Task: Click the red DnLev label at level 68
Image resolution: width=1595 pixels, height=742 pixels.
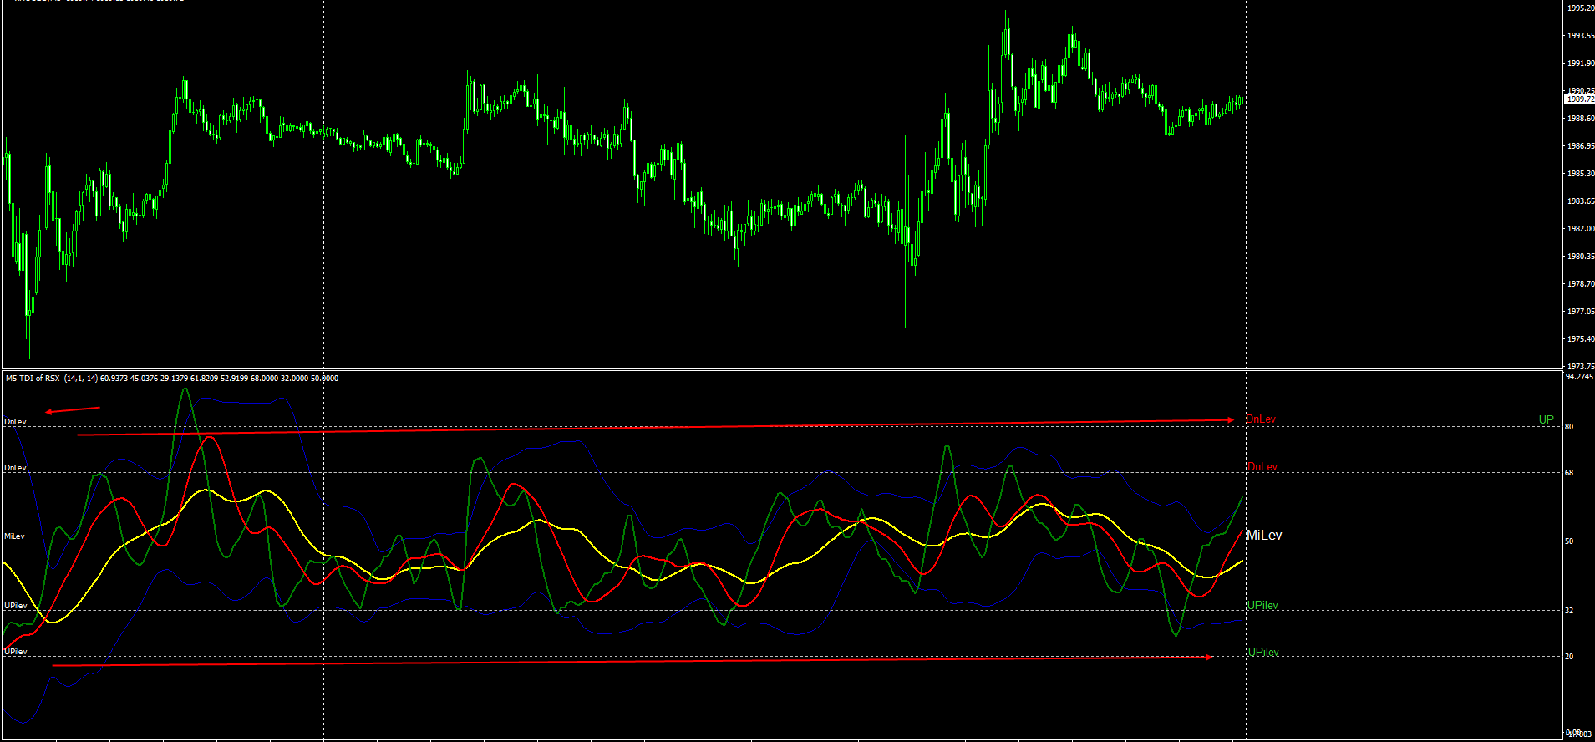Action: tap(1262, 466)
